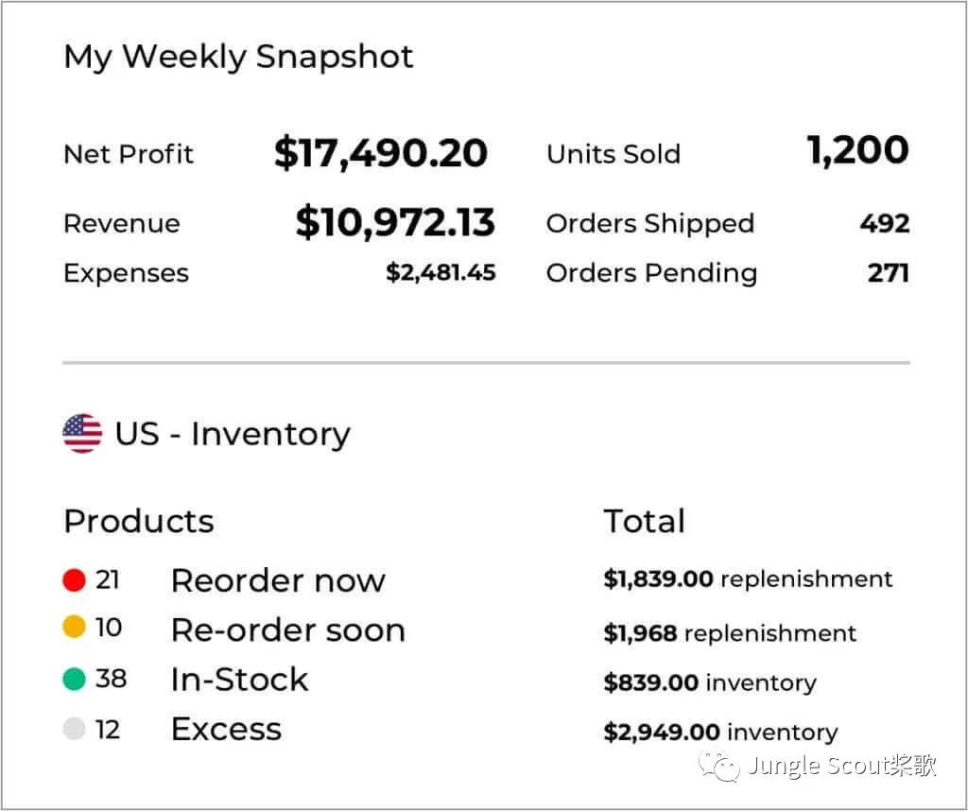Click the US - Inventory section title

(x=233, y=434)
